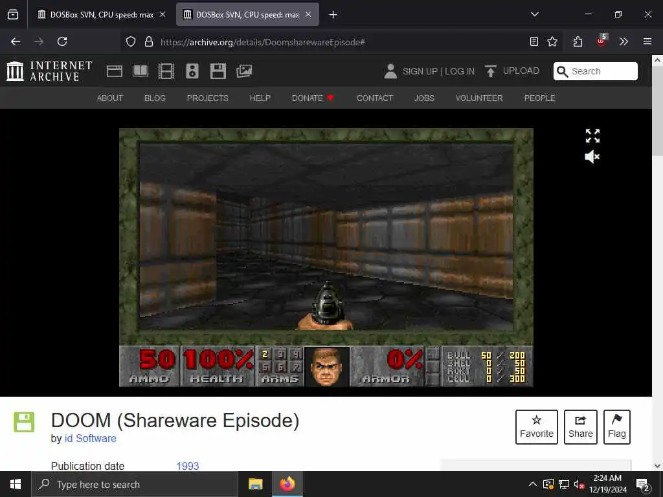Image resolution: width=663 pixels, height=497 pixels.
Task: Click the page vertical scrollbar thumb
Action: 658,111
